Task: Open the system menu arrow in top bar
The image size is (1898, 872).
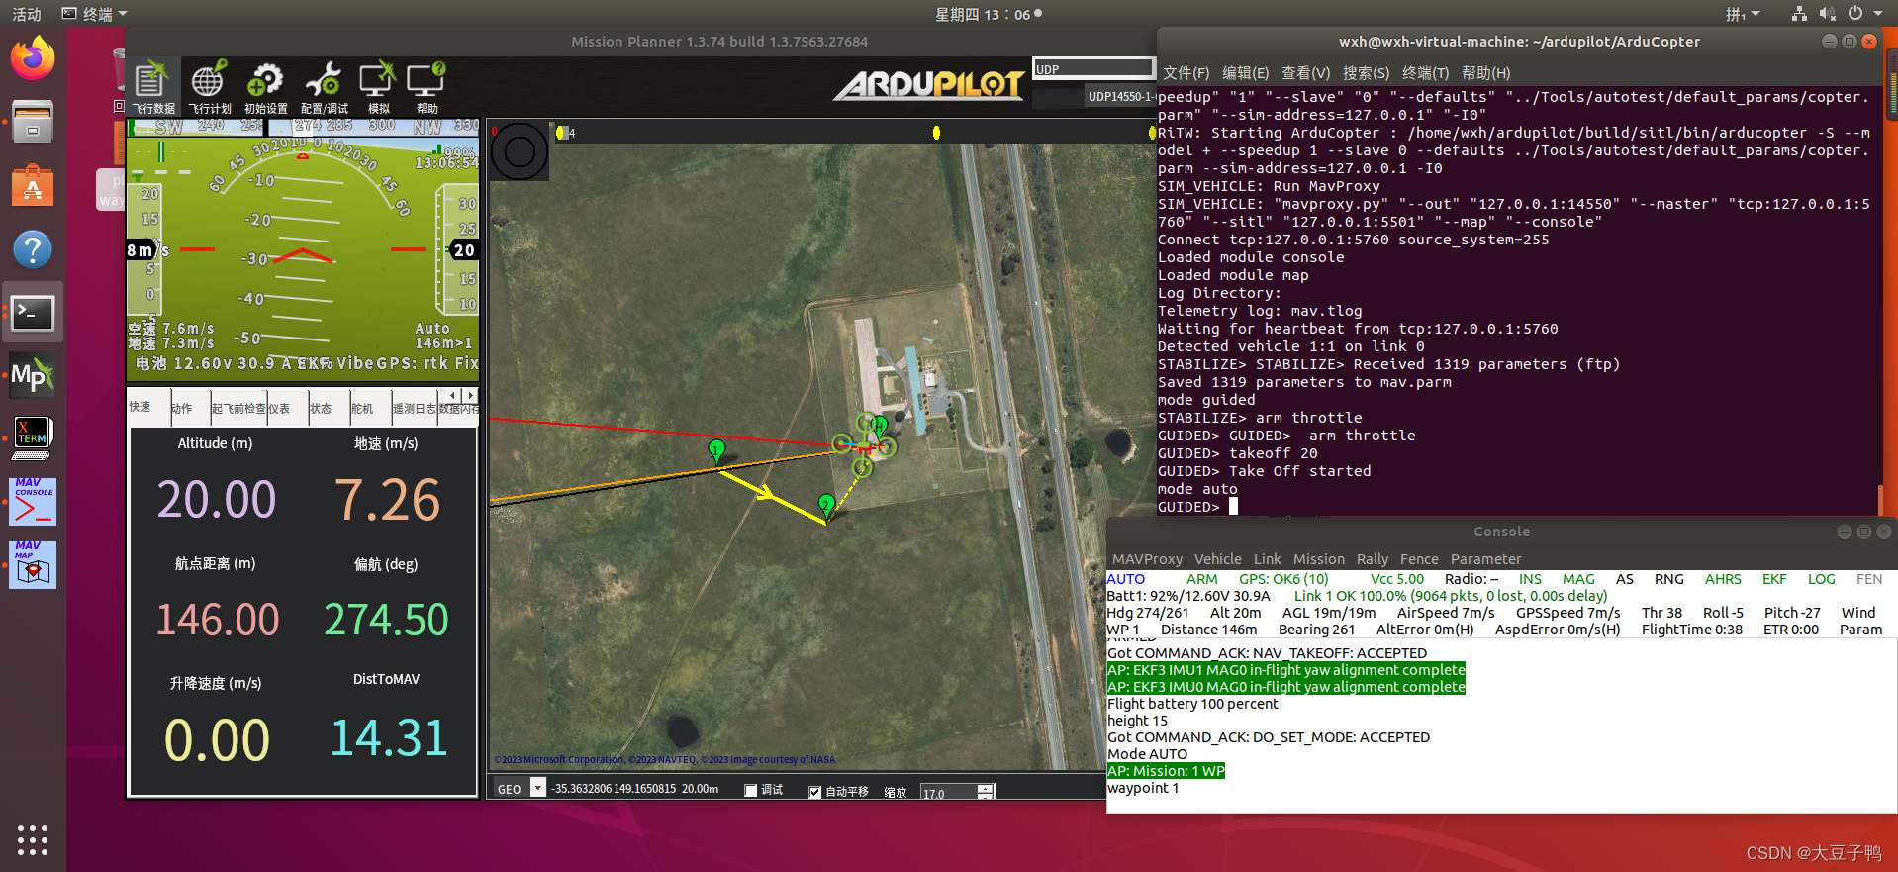Action: click(1878, 14)
